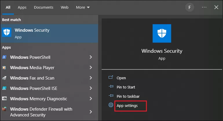Open the More filter dropdown
Screen dimensions: 223x121
click(x=83, y=7)
